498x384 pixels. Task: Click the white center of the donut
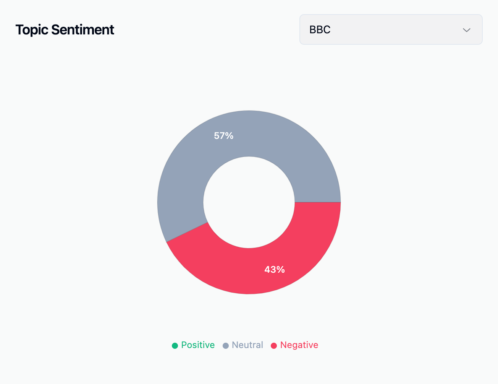click(x=249, y=202)
